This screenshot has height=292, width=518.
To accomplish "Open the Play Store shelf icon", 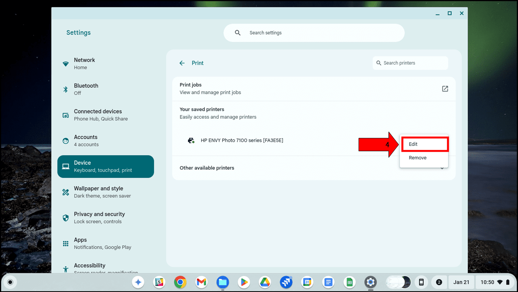I will tap(244, 282).
